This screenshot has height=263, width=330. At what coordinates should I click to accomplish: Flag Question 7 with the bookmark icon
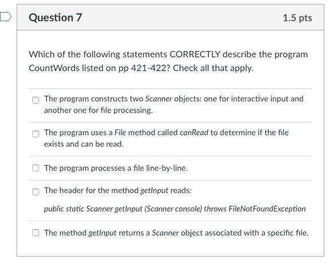tap(6, 17)
